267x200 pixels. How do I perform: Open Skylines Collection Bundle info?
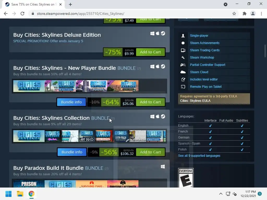tap(72, 152)
